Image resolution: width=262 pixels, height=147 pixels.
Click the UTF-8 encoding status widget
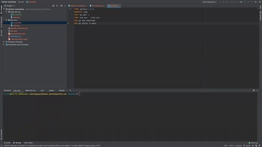pyautogui.click(x=231, y=146)
